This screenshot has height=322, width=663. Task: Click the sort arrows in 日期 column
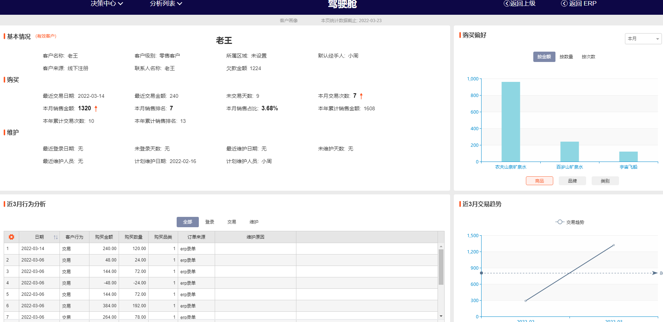[x=55, y=237]
